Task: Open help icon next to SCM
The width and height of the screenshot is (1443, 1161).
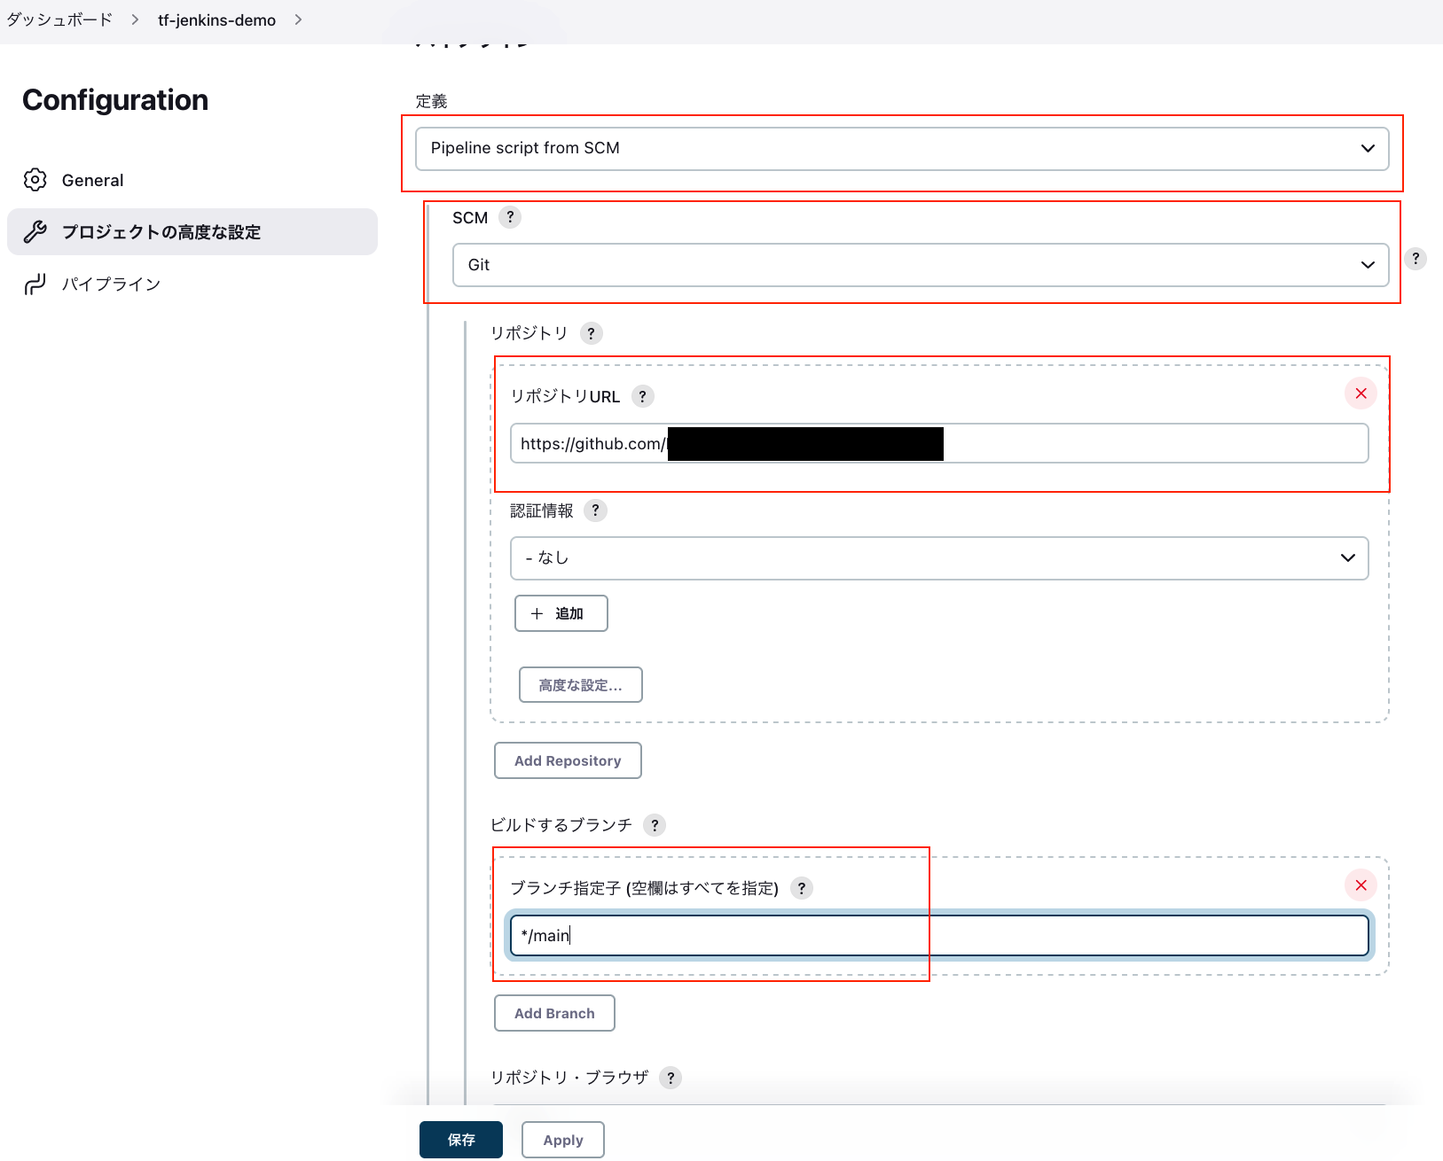Action: point(510,217)
